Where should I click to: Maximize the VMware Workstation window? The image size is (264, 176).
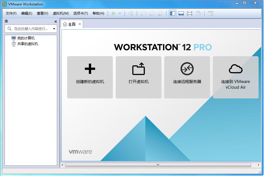pos(245,3)
